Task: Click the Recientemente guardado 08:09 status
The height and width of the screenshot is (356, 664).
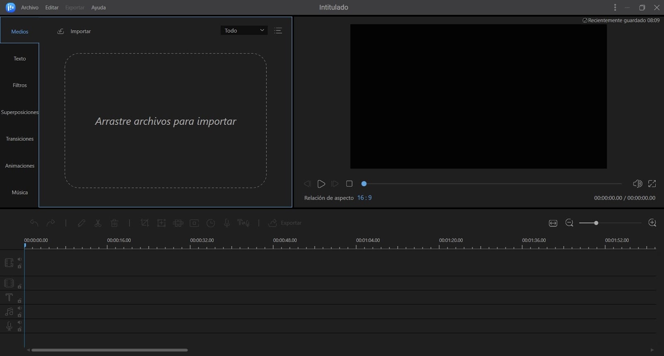Action: coord(621,20)
